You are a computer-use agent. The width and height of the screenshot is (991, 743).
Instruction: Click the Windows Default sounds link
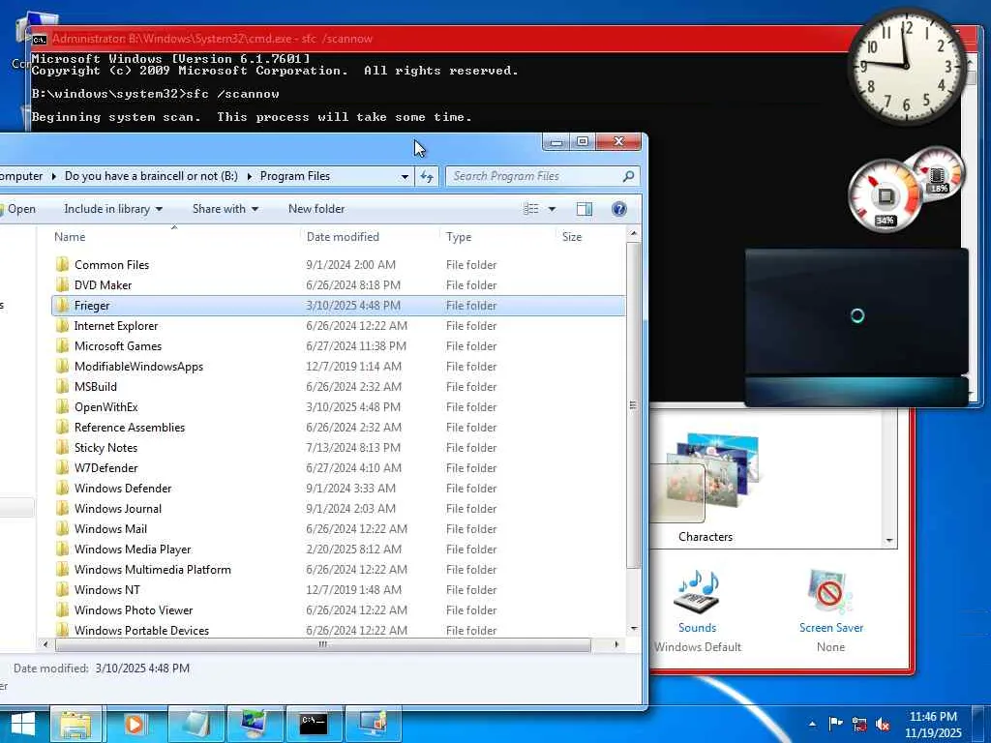(x=697, y=647)
